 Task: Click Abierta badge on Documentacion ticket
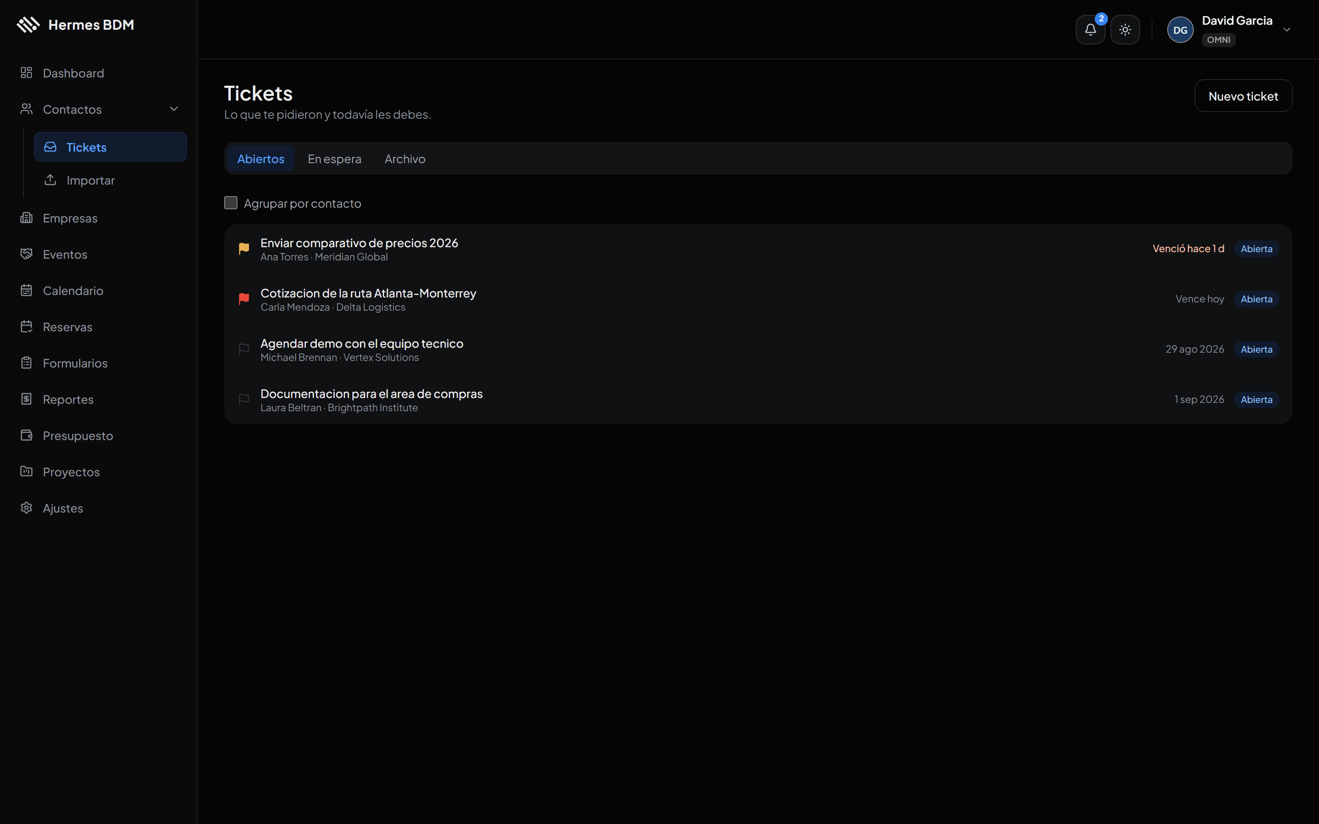click(1256, 400)
